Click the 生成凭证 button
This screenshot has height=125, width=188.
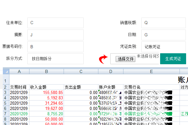(x=173, y=59)
